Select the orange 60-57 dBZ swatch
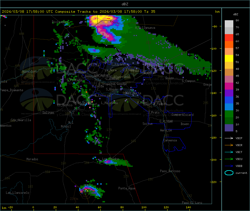The width and height of the screenshot is (250, 211). (229, 45)
